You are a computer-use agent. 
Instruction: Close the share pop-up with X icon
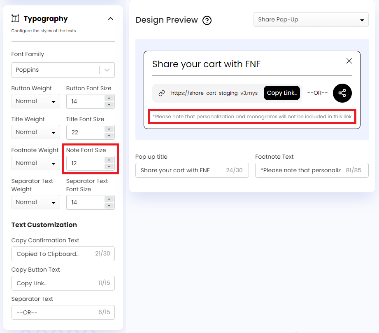point(349,61)
